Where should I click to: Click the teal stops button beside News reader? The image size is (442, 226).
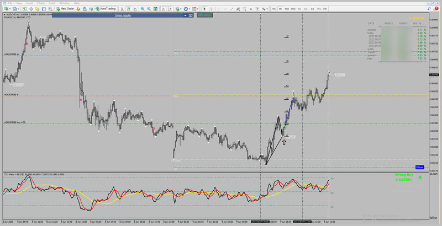click(204, 15)
